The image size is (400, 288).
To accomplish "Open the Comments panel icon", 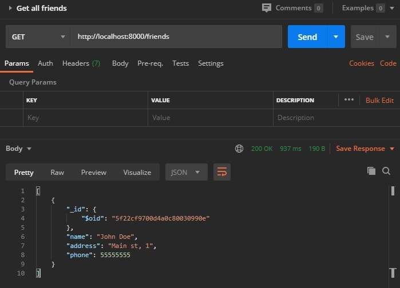I will click(266, 8).
